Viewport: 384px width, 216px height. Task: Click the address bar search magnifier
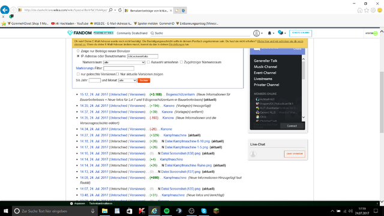click(x=110, y=10)
